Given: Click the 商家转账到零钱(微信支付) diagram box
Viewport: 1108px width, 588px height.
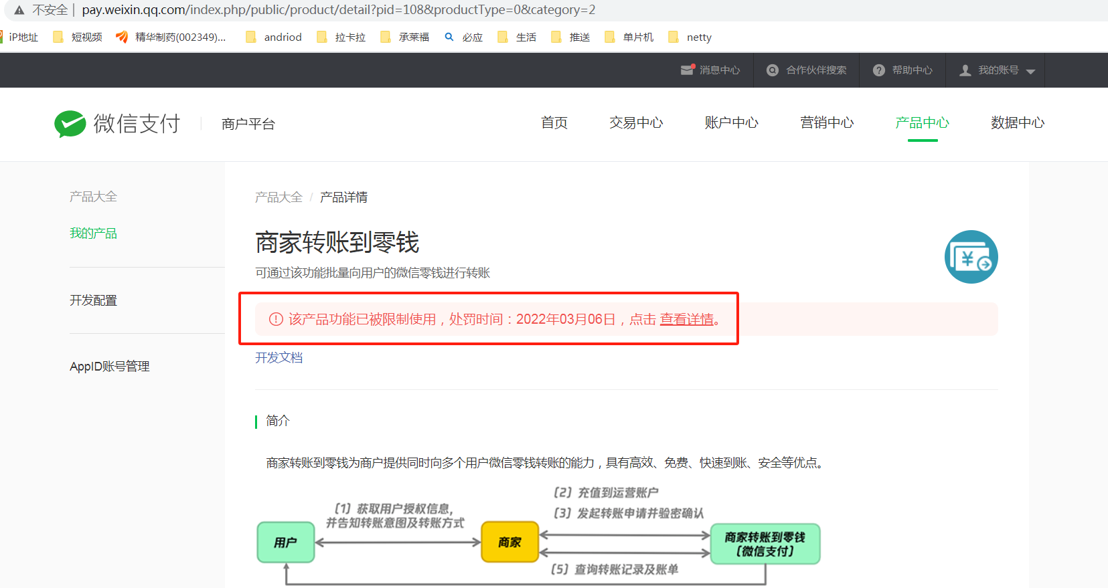Looking at the screenshot, I should (x=765, y=544).
